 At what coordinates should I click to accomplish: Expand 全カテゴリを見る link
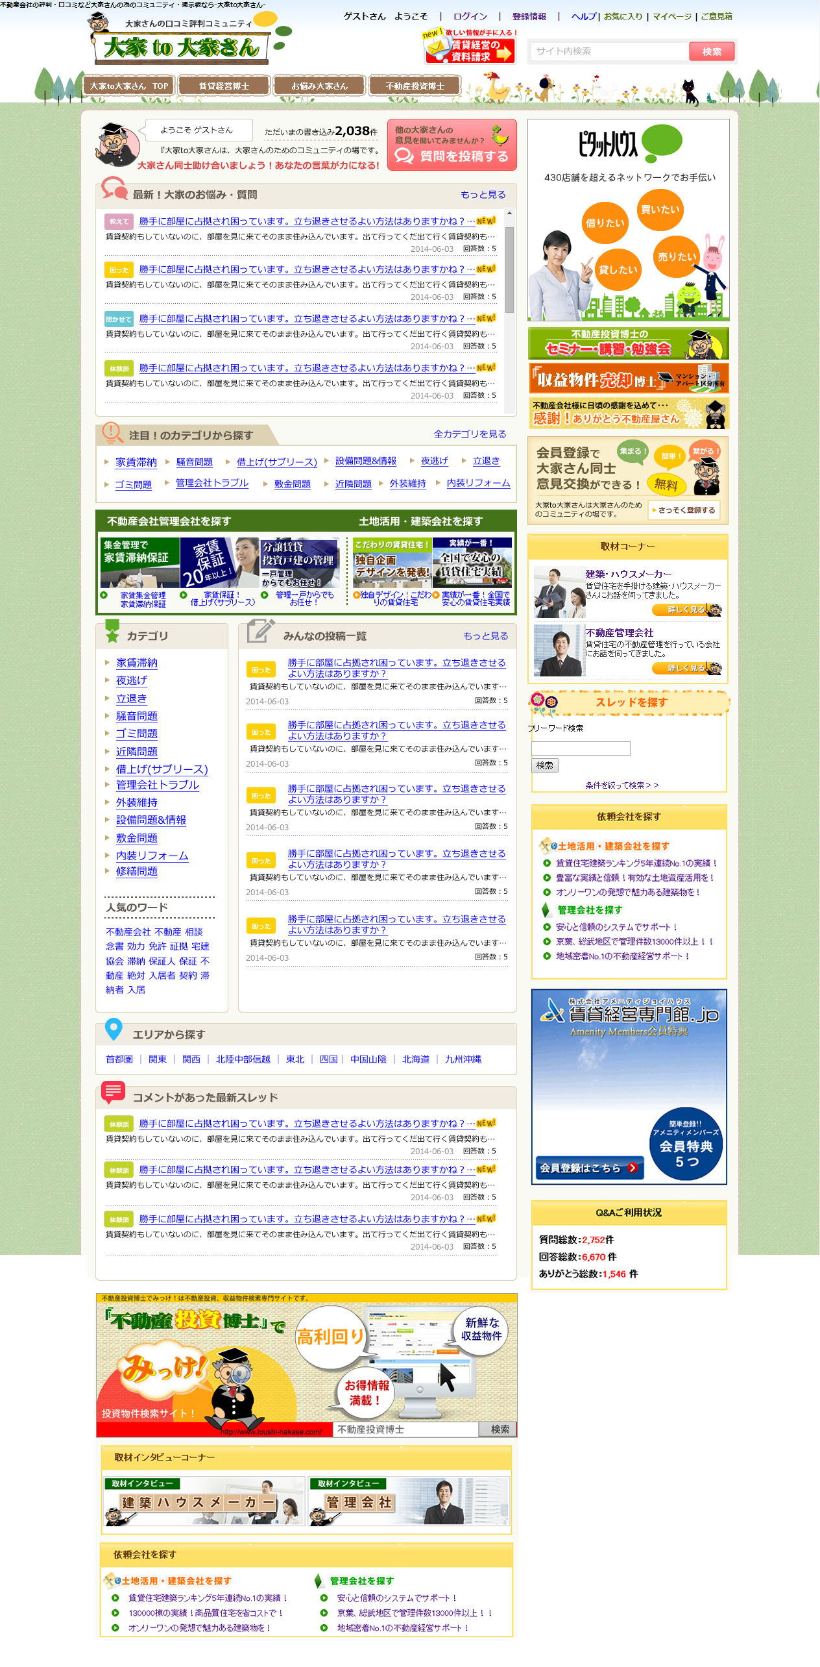coord(470,434)
